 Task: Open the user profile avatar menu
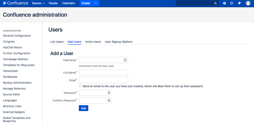click(x=248, y=3)
